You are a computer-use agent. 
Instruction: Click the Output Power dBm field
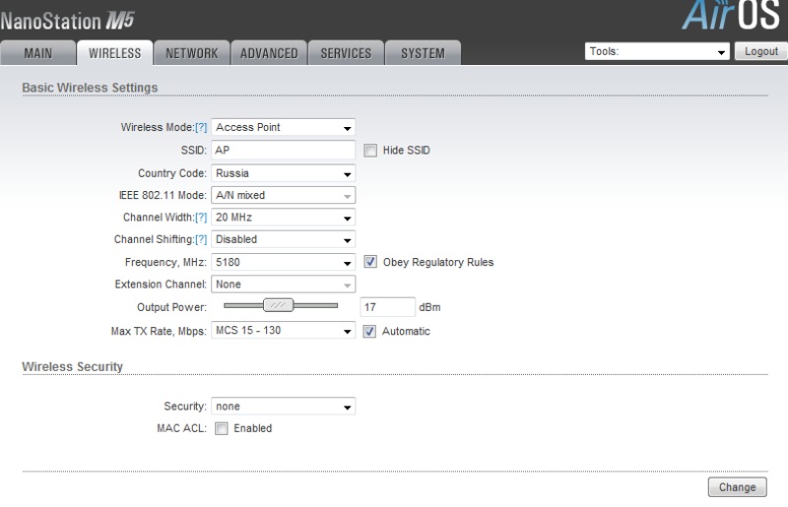pos(387,307)
